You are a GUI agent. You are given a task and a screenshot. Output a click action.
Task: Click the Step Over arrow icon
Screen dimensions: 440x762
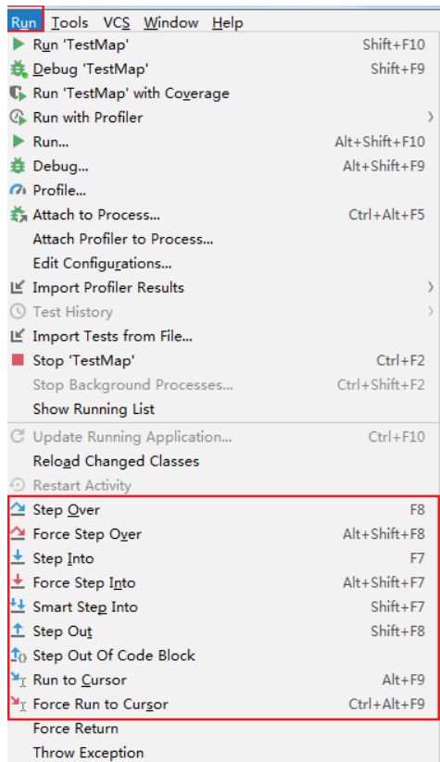(18, 509)
